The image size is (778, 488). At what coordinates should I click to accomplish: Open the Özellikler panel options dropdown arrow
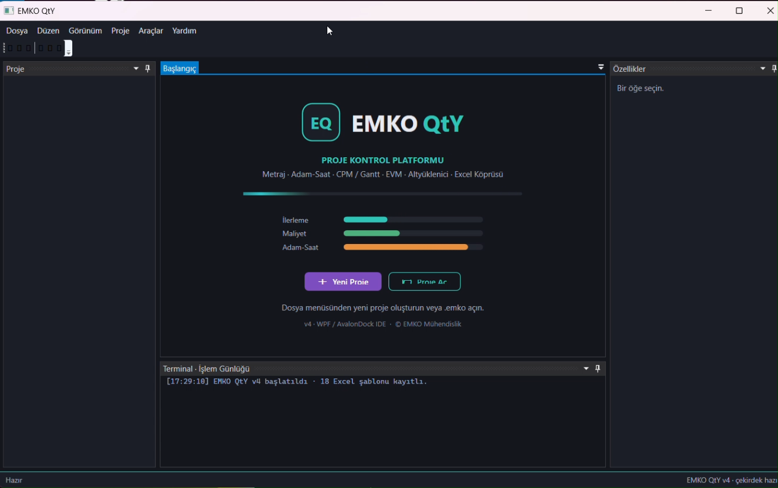pos(763,68)
